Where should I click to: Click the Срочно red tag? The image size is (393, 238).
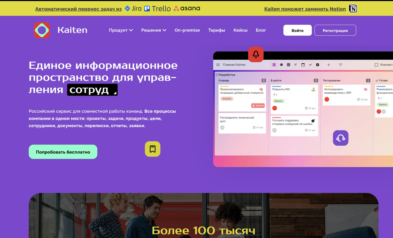click(x=258, y=105)
